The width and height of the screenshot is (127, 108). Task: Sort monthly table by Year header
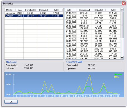[x=19, y=10]
